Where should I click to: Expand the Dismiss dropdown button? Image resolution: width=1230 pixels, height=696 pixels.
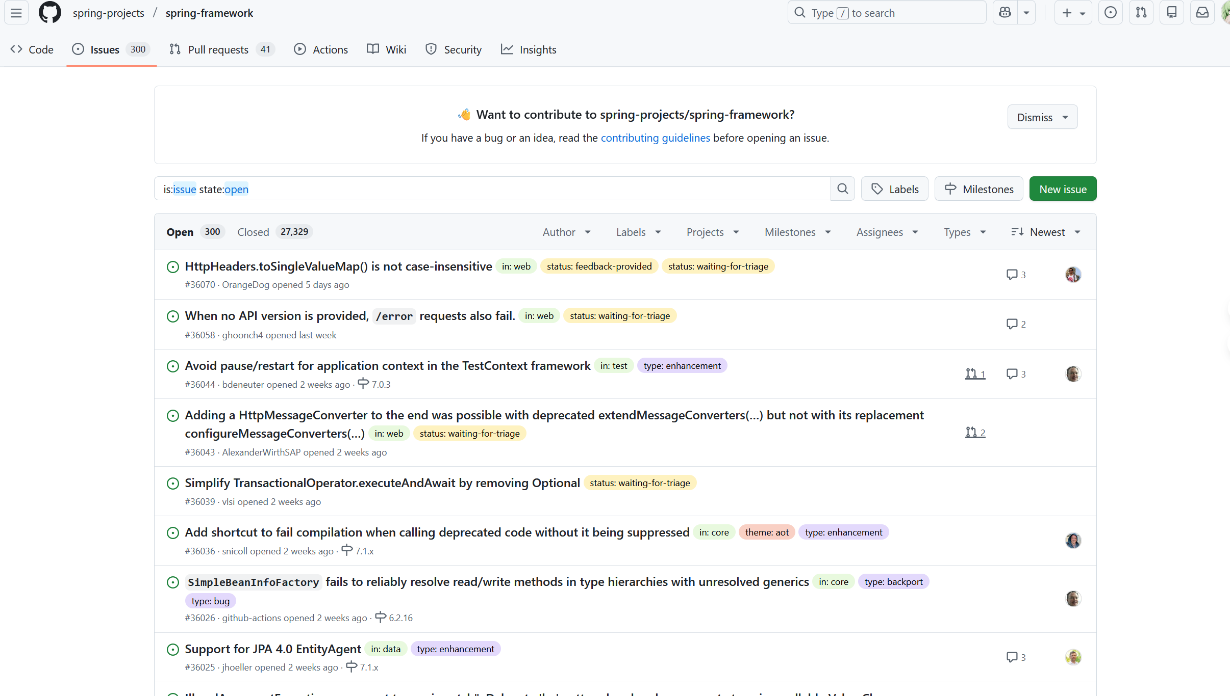coord(1042,117)
